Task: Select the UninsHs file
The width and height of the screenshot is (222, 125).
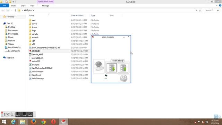Action: point(36,65)
